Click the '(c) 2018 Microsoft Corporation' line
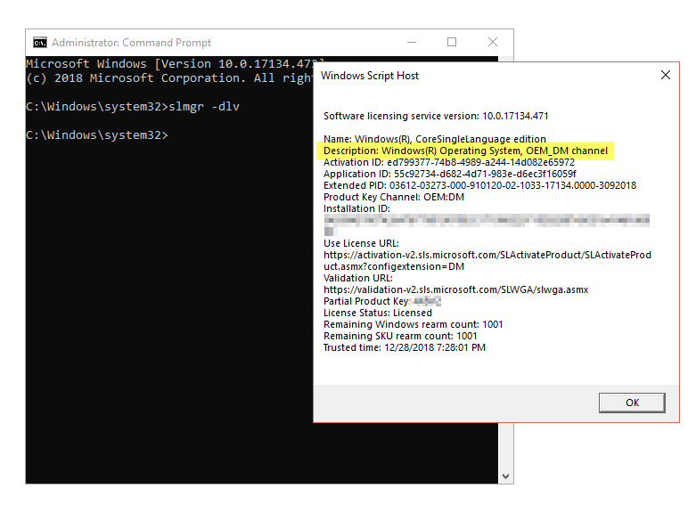 pos(169,78)
